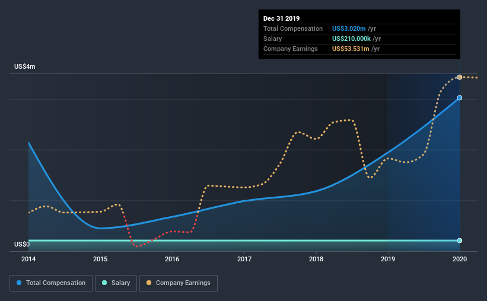Click the US$4m y-axis label
This screenshot has height=301, width=487.
25,67
